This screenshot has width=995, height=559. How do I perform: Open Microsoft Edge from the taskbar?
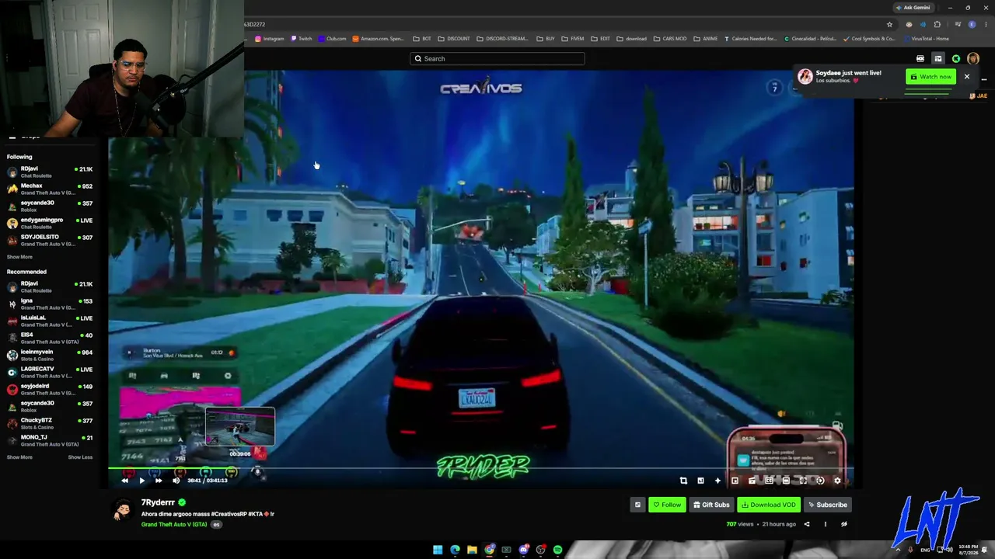point(455,550)
